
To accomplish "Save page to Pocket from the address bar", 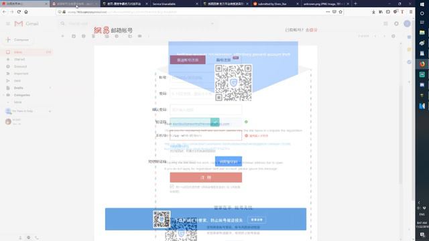I will (334, 12).
